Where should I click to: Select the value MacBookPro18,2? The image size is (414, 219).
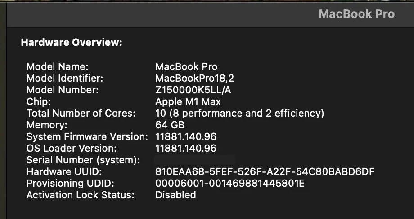point(194,78)
